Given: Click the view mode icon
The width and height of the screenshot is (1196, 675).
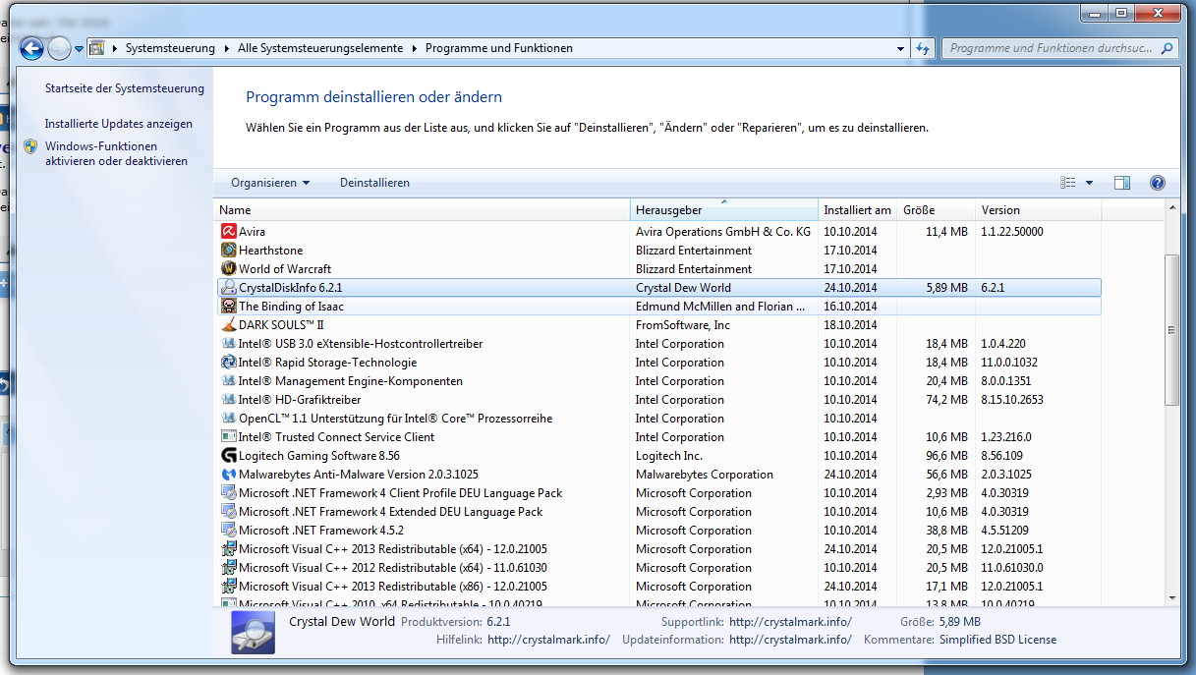Looking at the screenshot, I should click(x=1068, y=183).
